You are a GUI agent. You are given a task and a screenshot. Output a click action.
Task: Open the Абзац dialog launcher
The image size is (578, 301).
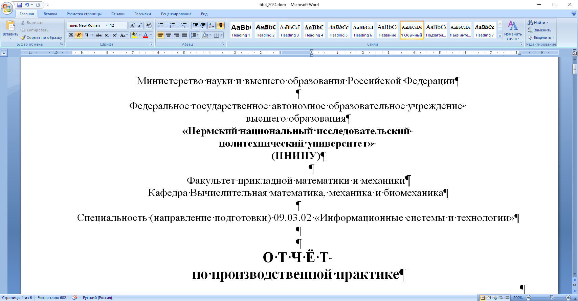click(x=223, y=44)
